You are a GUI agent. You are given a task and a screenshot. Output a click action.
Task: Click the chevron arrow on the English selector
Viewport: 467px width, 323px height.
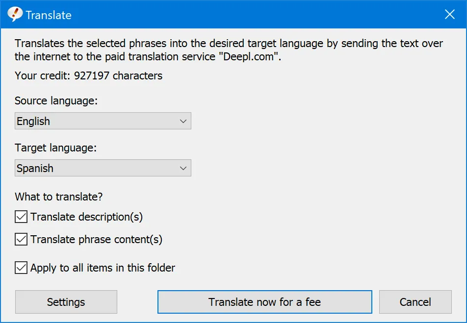(x=183, y=121)
